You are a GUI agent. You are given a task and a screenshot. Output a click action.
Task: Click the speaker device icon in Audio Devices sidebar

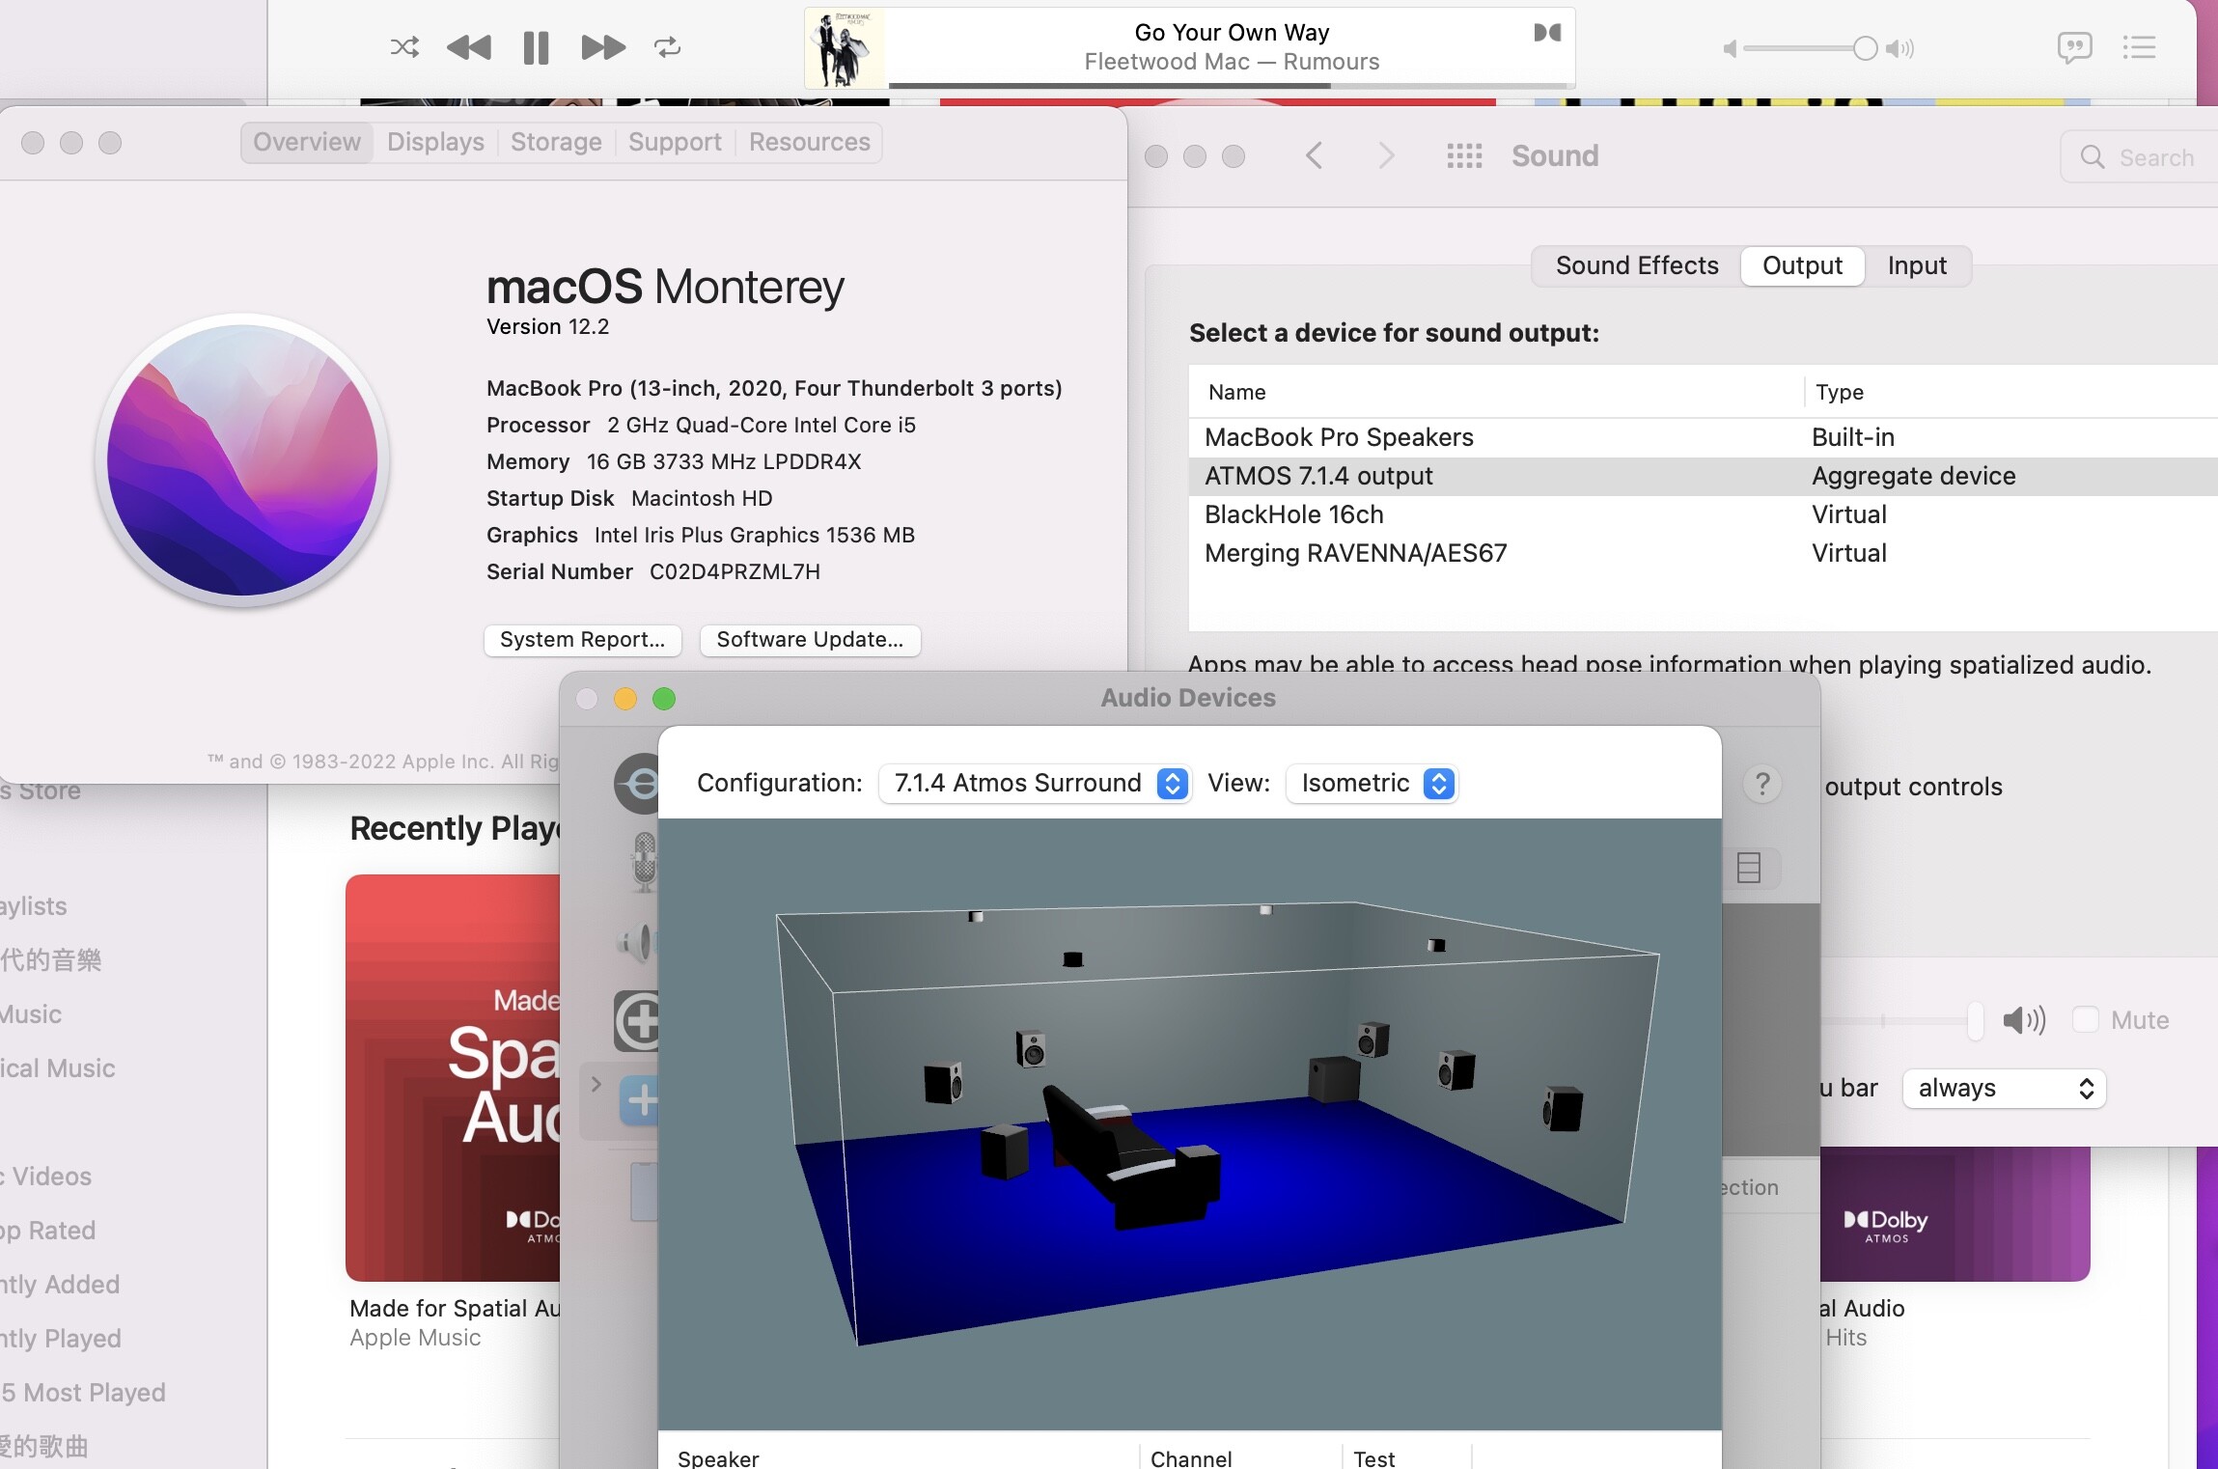coord(638,942)
